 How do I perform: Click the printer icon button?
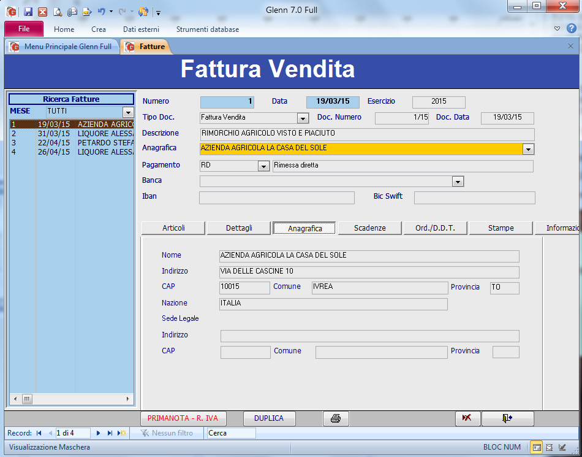[x=336, y=418]
